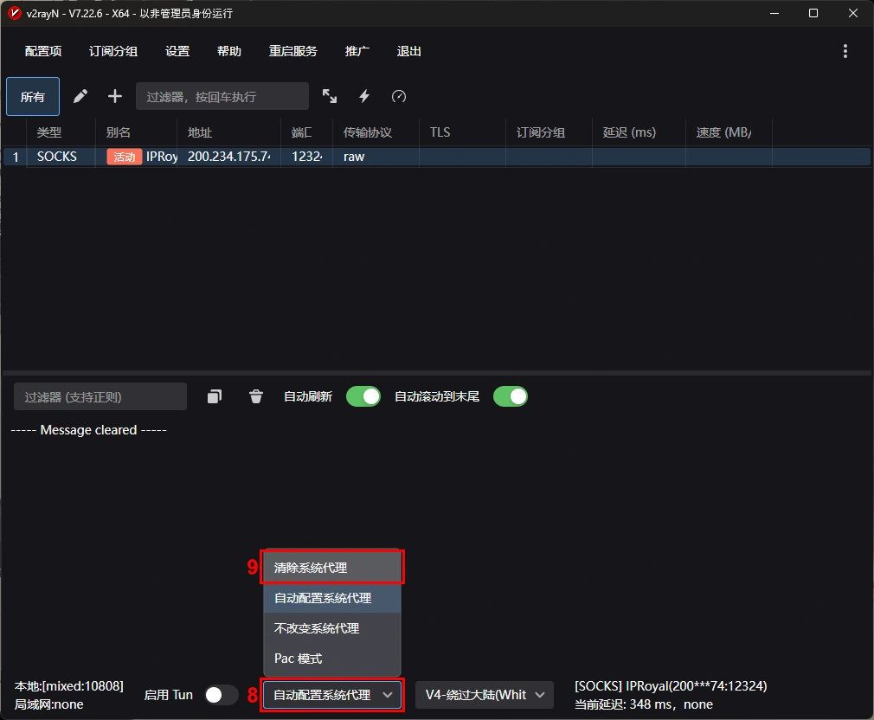This screenshot has width=874, height=720.
Task: Click the speedometer test icon
Action: click(399, 96)
